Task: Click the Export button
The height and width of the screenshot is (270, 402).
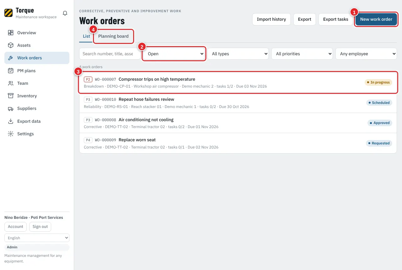Action: coord(305,19)
